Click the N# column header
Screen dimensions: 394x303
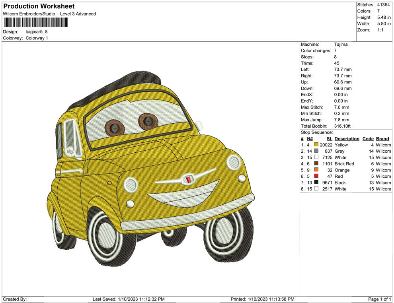point(310,139)
